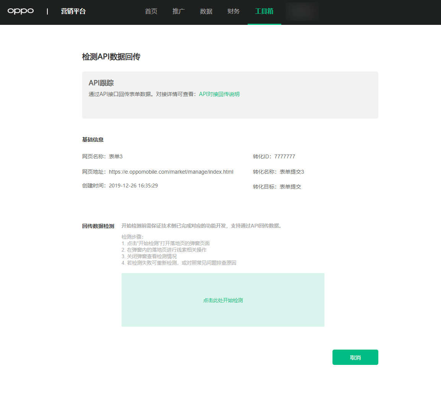Image resolution: width=441 pixels, height=402 pixels.
Task: Open the API对接回传说明 link
Action: point(219,94)
